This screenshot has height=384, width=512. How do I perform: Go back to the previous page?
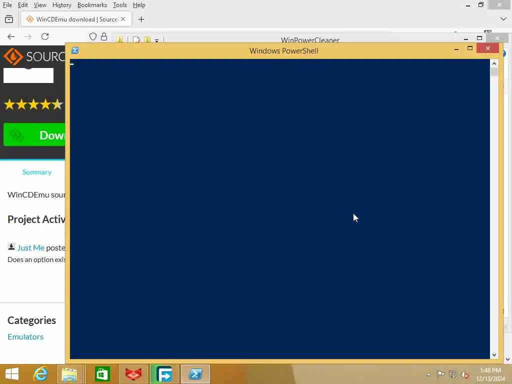point(11,36)
